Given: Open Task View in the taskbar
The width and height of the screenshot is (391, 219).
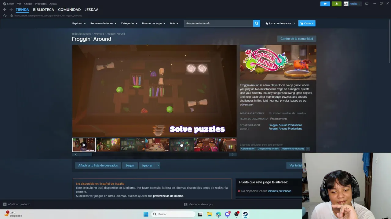Looking at the screenshot, I should tap(200, 214).
